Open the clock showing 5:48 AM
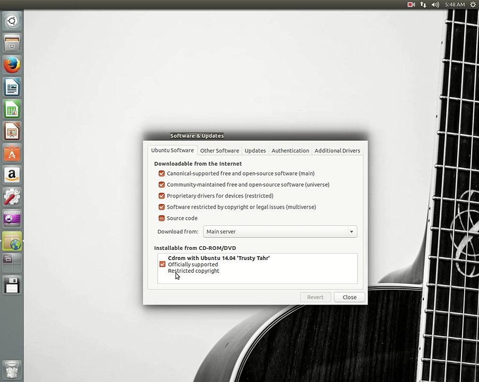The height and width of the screenshot is (382, 479). point(455,4)
